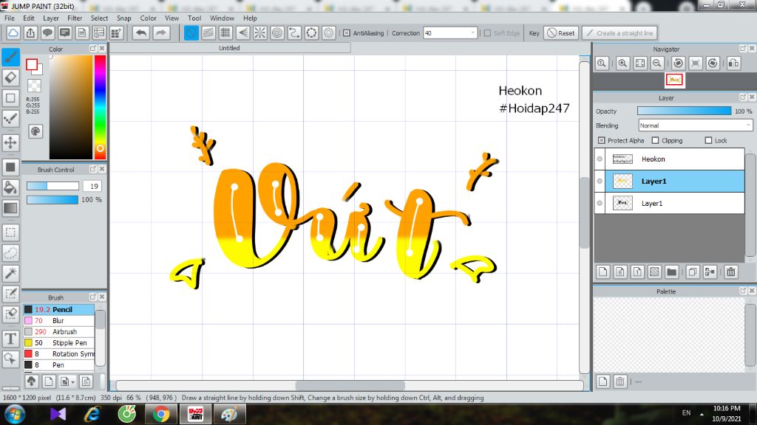Toggle the grid snap icon
This screenshot has width=757, height=425.
pyautogui.click(x=225, y=32)
